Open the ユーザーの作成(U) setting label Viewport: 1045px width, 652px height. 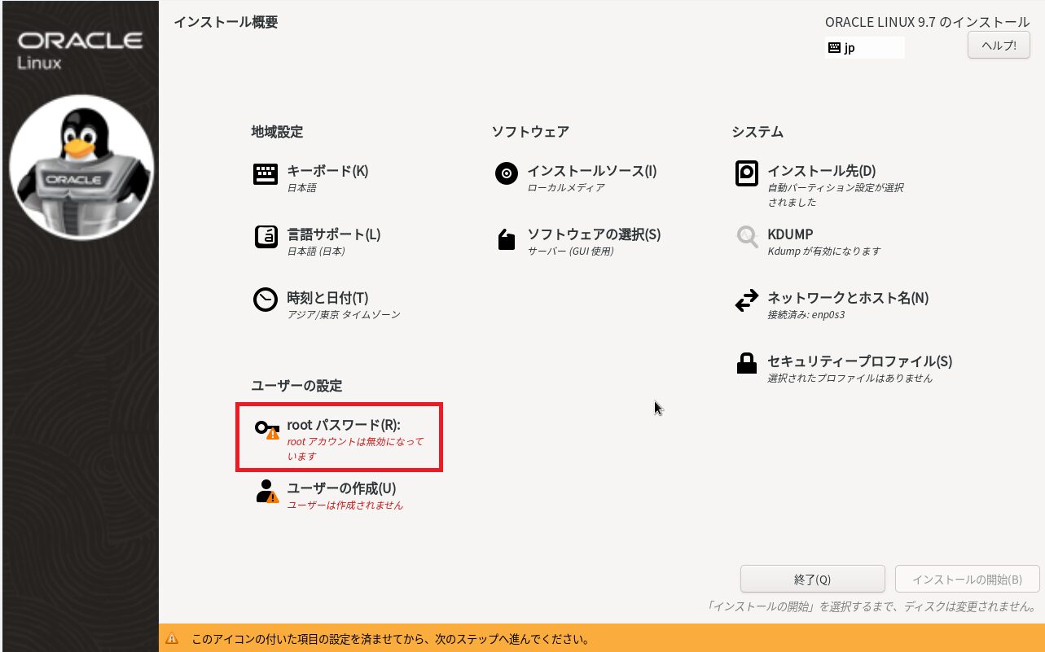tap(341, 488)
